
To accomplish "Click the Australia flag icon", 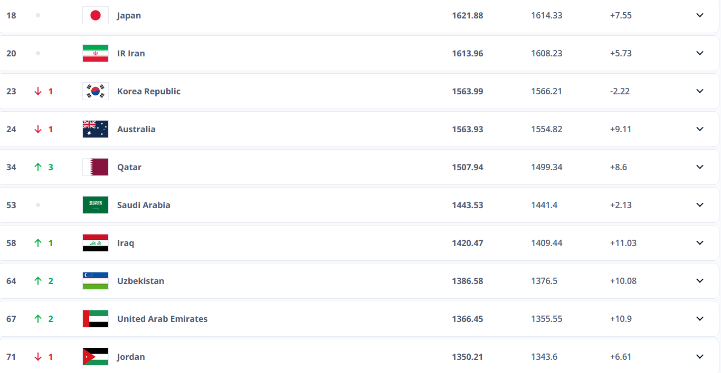I will coord(96,129).
